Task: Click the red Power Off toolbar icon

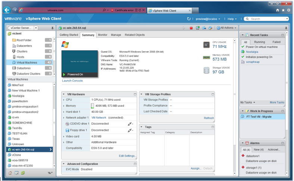Action: tap(191, 28)
